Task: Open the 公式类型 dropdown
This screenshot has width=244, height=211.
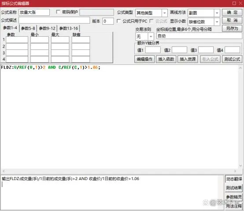Action: 164,13
